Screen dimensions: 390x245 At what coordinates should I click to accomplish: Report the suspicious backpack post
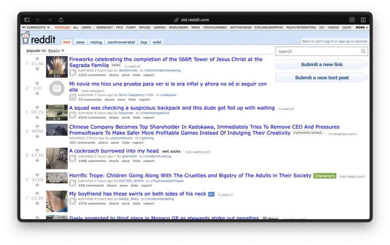tap(149, 118)
